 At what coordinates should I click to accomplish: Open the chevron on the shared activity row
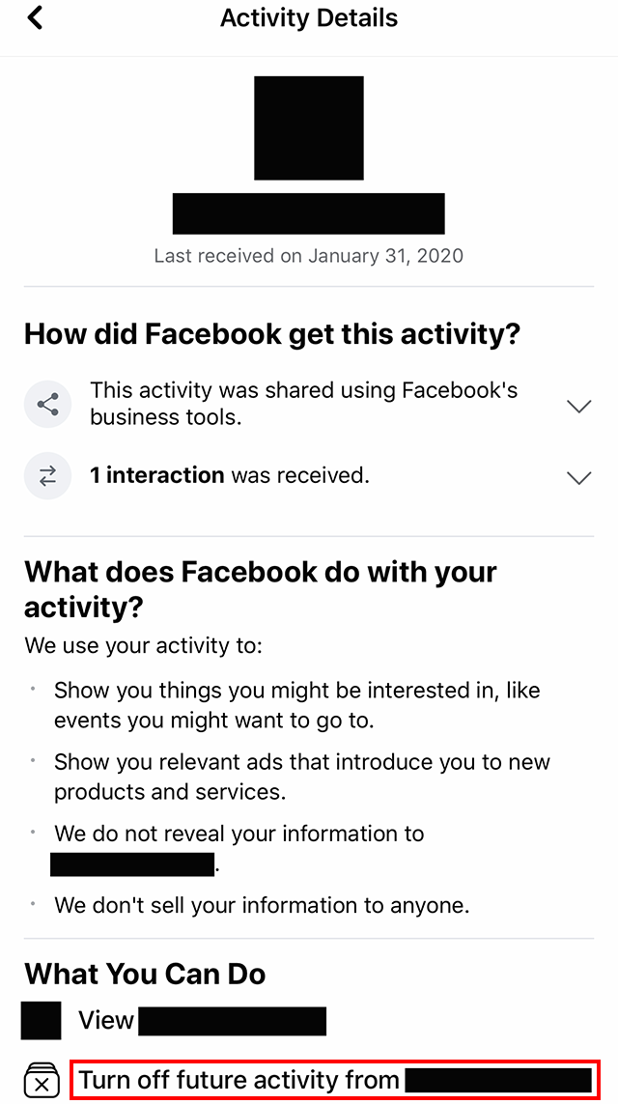click(x=577, y=407)
